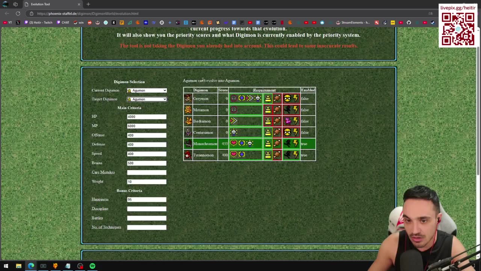Click the Monochromon sprite icon in the table
Viewport: 481px width, 271px height.
coord(188,144)
